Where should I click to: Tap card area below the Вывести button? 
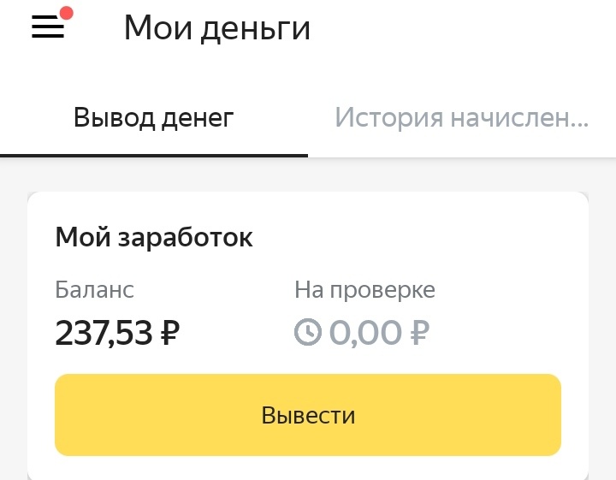308,468
